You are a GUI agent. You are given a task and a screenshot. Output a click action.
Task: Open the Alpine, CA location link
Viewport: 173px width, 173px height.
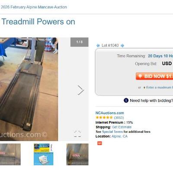[119, 136]
